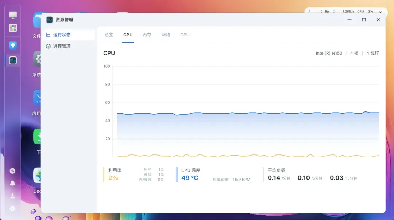Click the 平均负载 label

(x=277, y=170)
